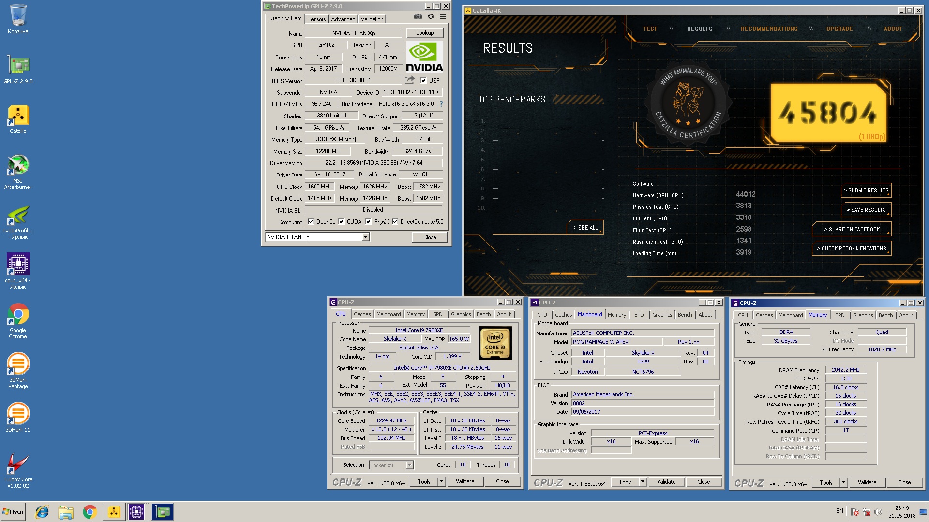929x522 pixels.
Task: Open the Validation tab in GPU-Z
Action: (372, 19)
